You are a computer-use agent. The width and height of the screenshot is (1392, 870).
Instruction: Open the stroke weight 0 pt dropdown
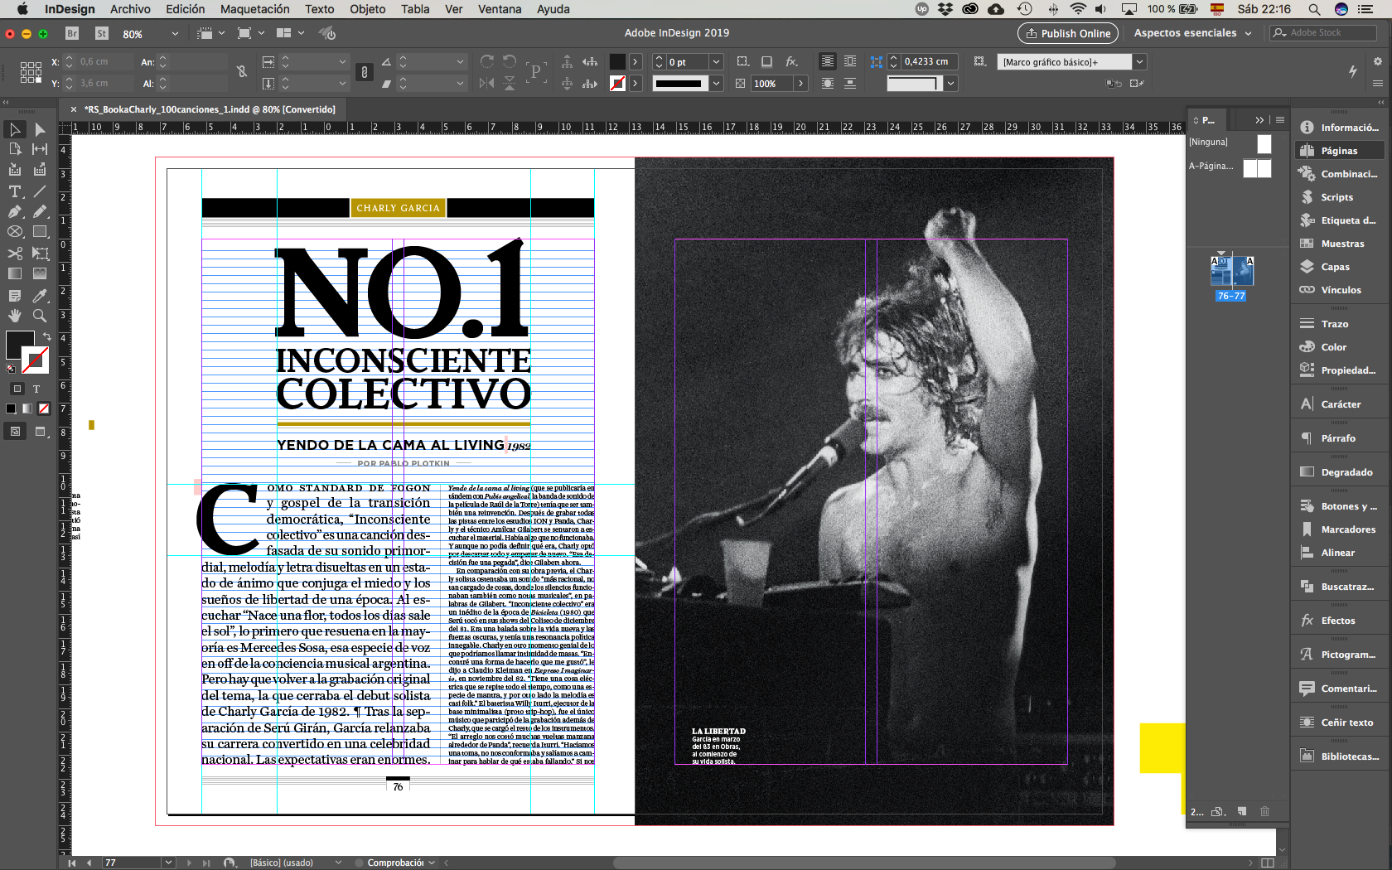[716, 62]
